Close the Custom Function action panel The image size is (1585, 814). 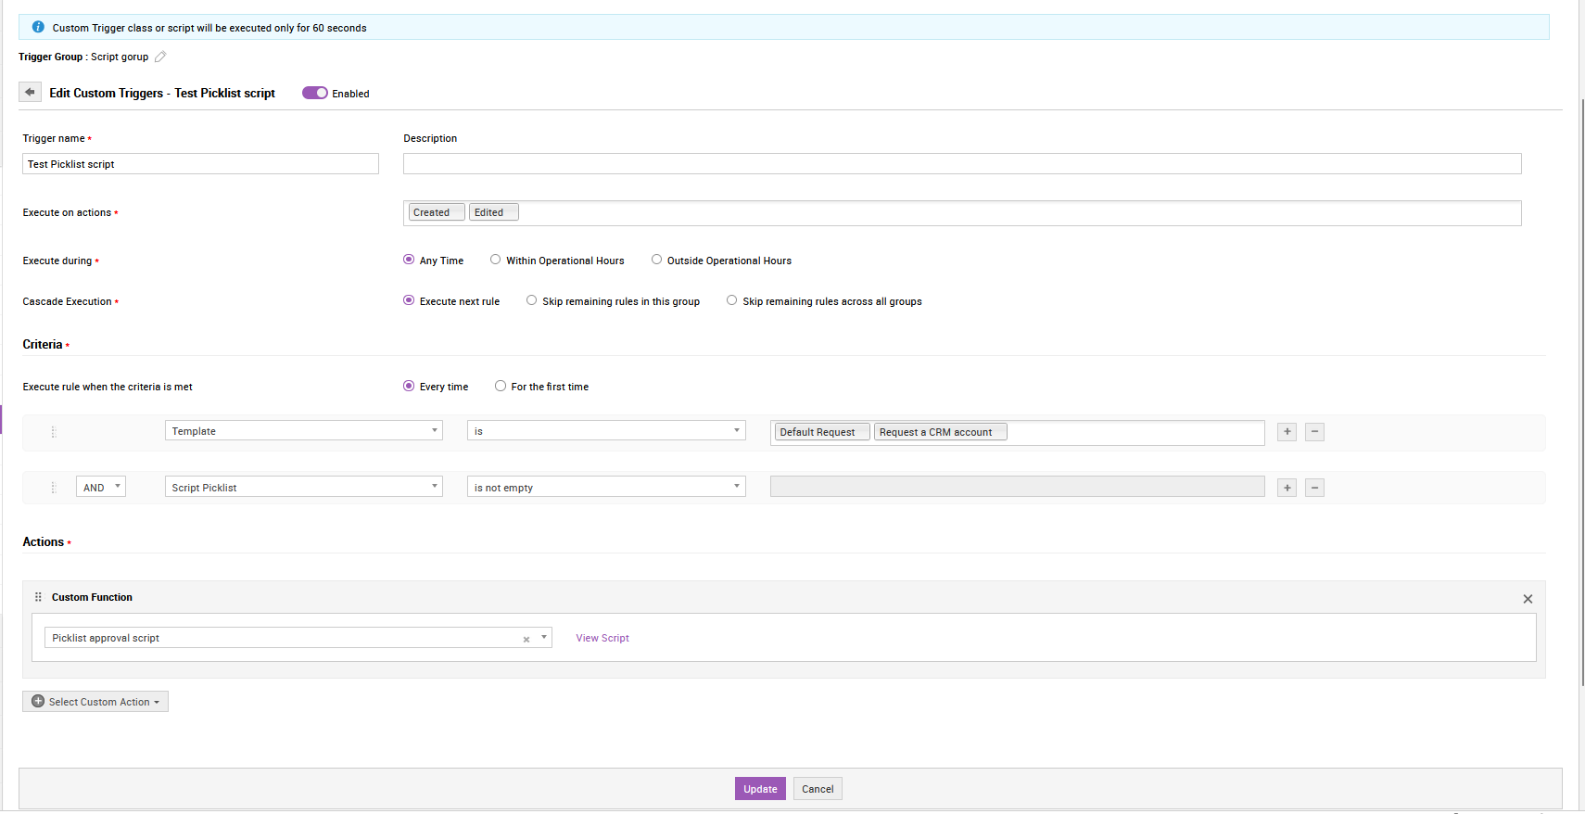(x=1528, y=599)
